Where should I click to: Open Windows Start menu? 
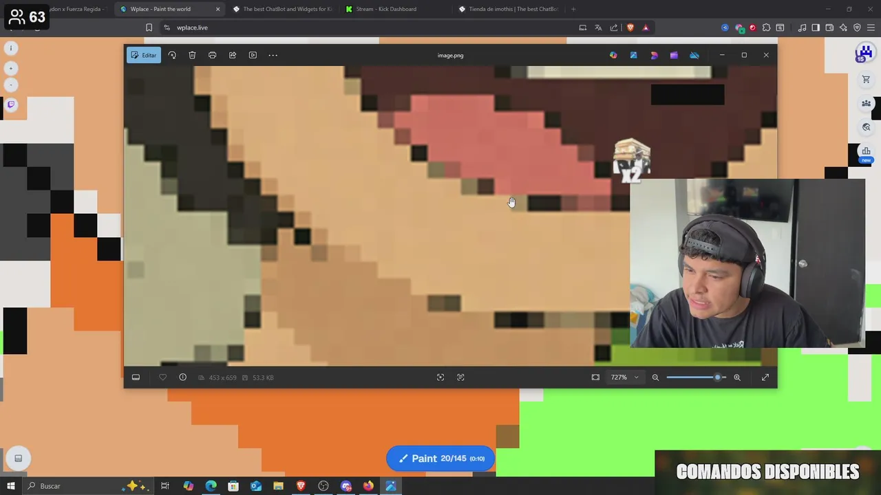click(11, 486)
